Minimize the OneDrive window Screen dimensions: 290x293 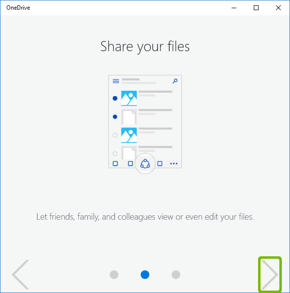tap(234, 8)
